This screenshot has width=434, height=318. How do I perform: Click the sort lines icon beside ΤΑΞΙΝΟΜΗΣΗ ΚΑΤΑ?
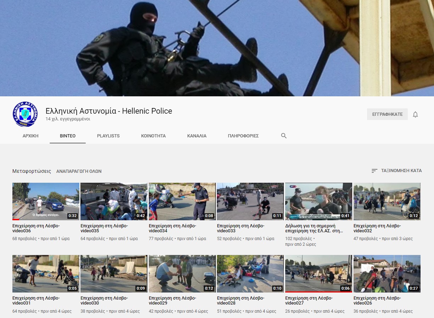click(x=374, y=171)
